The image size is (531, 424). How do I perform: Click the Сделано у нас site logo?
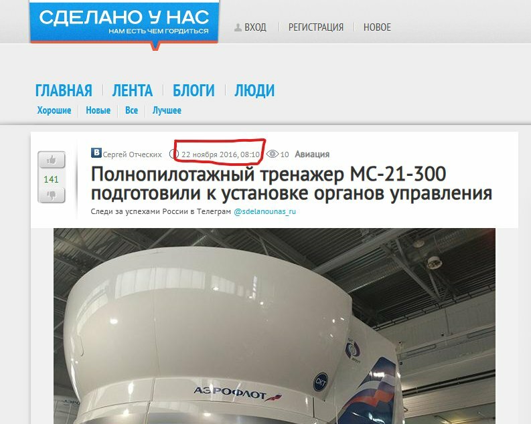click(x=125, y=22)
